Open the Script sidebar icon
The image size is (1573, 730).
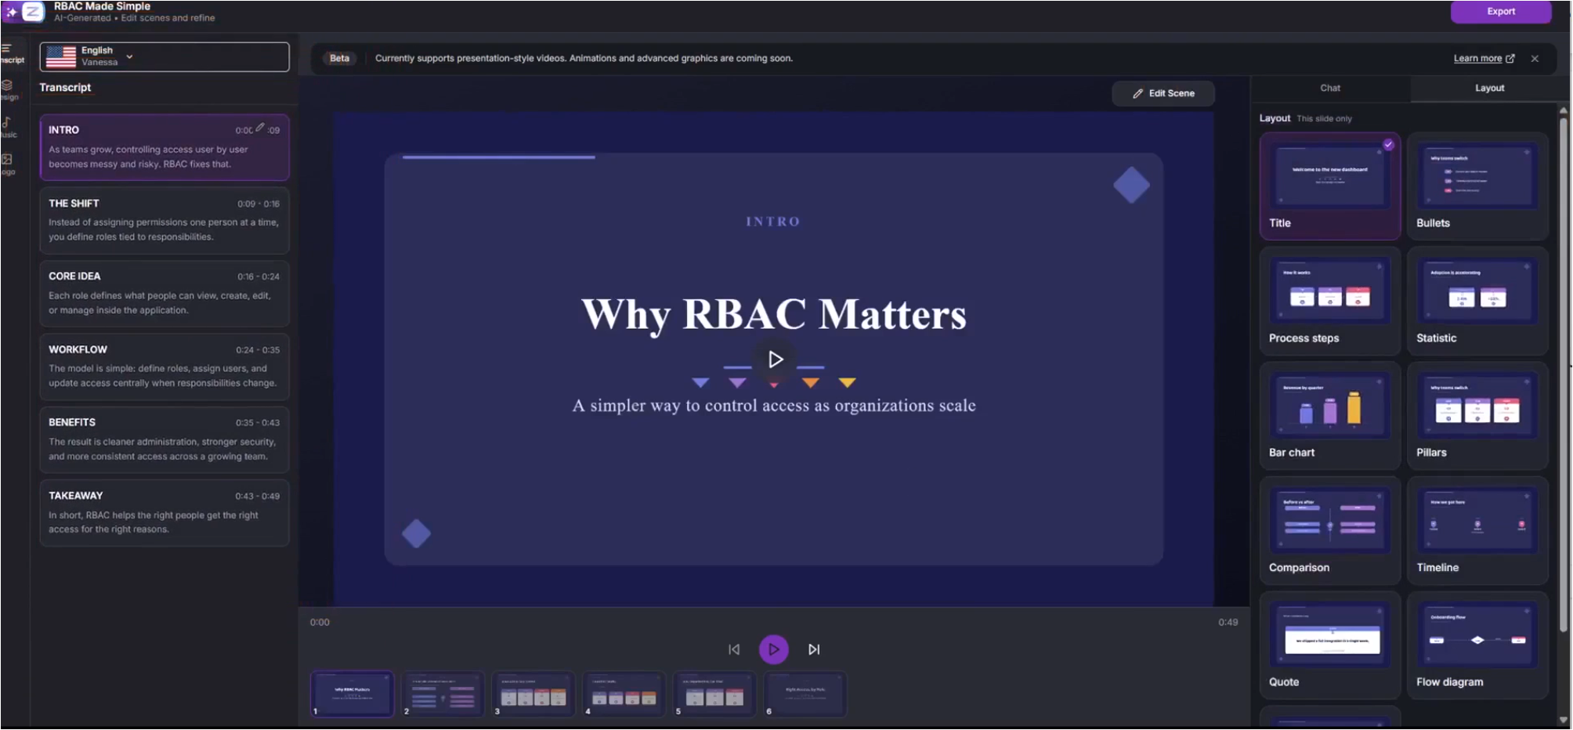(x=9, y=53)
